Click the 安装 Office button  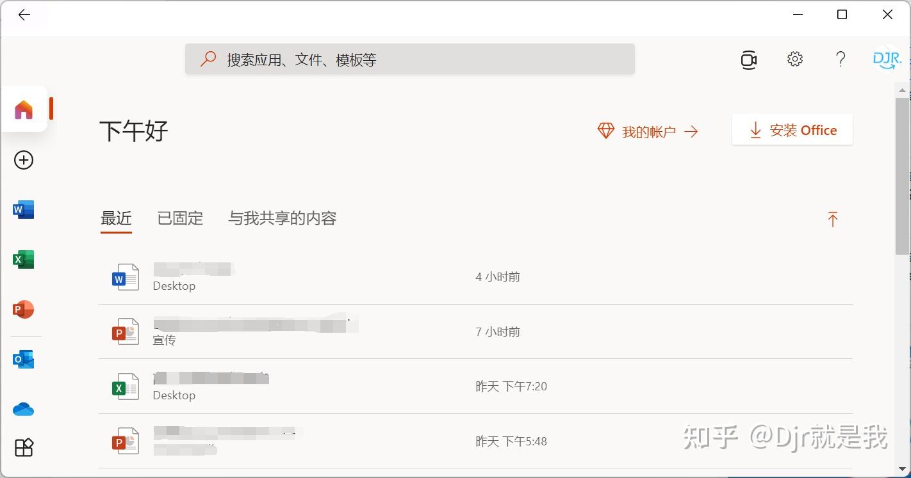click(x=792, y=131)
